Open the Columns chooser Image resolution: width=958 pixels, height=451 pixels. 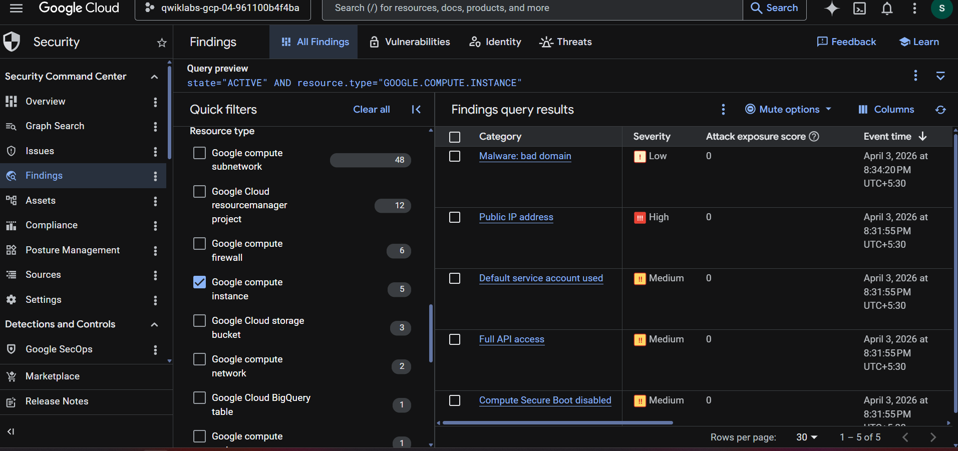pyautogui.click(x=886, y=110)
